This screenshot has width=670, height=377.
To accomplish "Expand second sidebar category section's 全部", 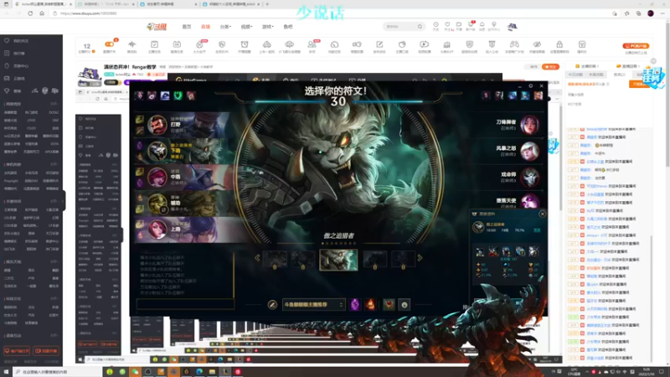I will click(54, 164).
